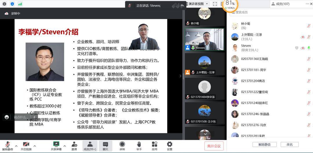This screenshot has width=313, height=153.
Task: Click the emoji smiley icon in chat box
Action: (7, 117)
